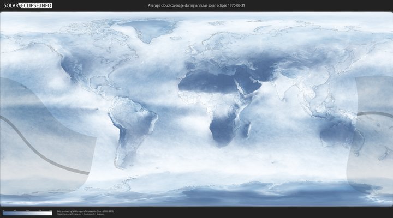The width and height of the screenshot is (393, 218).
Task: Click the NASA Aqua & Terra data credit
Action: tap(86, 211)
